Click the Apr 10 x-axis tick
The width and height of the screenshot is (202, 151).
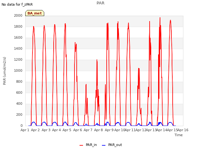click(x=120, y=130)
